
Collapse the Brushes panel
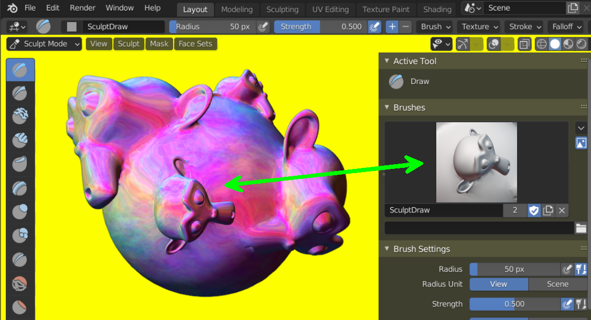tap(386, 108)
